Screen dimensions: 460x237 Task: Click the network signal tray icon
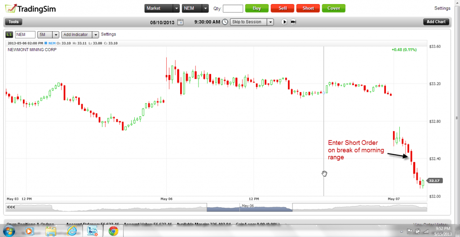coord(426,232)
